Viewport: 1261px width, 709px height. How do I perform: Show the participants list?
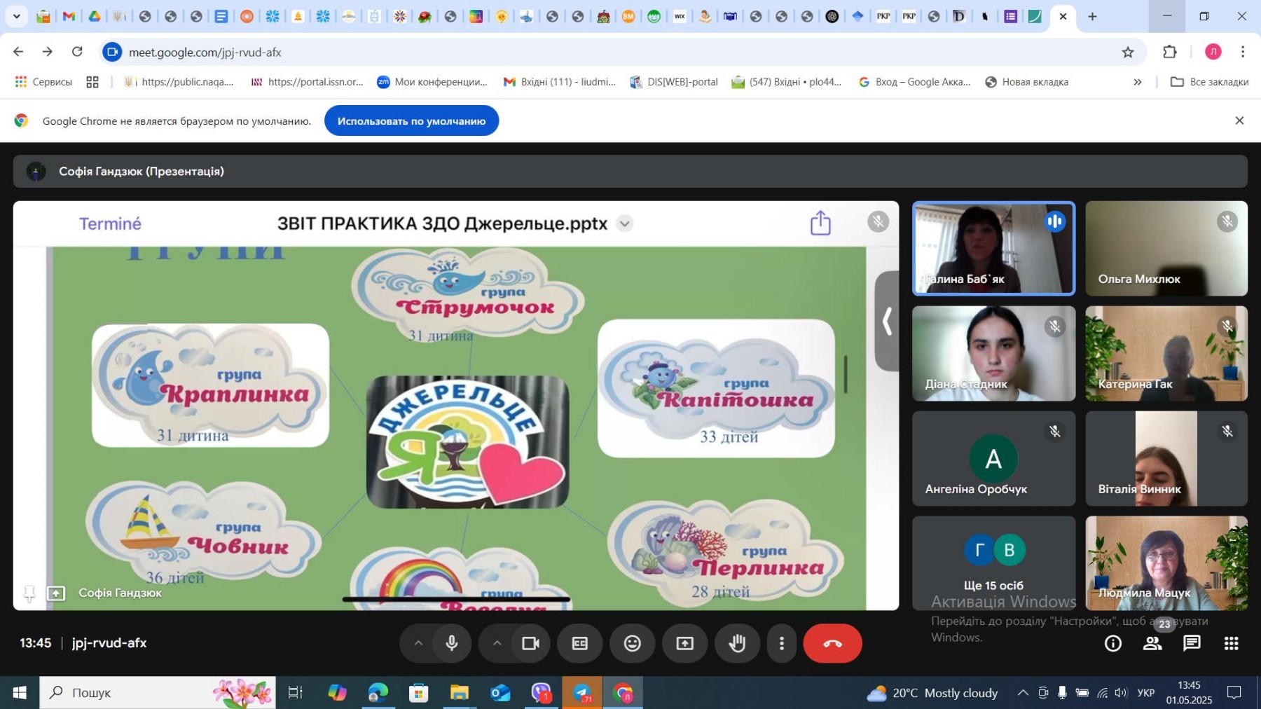(1152, 643)
